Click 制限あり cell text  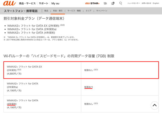tap(89, 87)
